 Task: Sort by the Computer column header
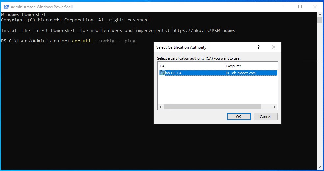coord(250,66)
